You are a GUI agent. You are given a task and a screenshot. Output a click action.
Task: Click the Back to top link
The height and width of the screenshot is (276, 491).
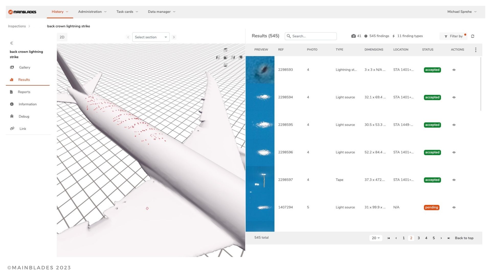464,238
